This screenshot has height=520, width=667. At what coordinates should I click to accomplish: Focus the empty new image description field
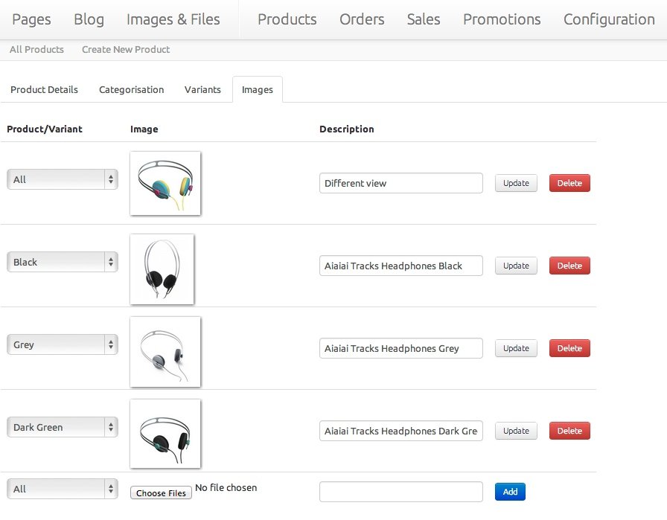(x=401, y=492)
